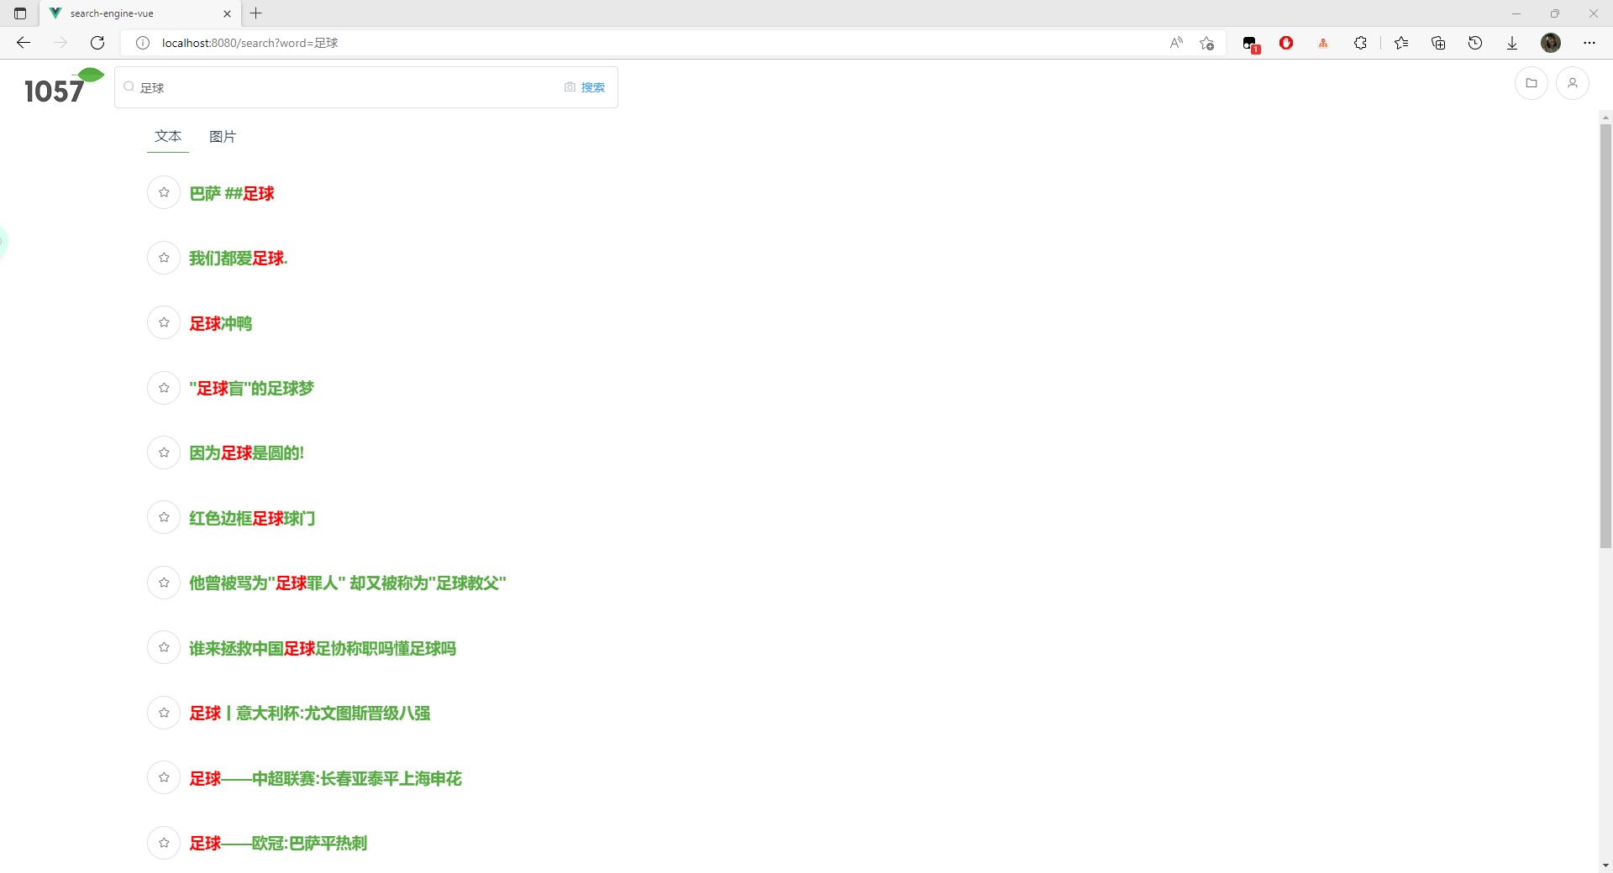
Task: Star the '红色边框足球球门' result
Action: coord(164,517)
